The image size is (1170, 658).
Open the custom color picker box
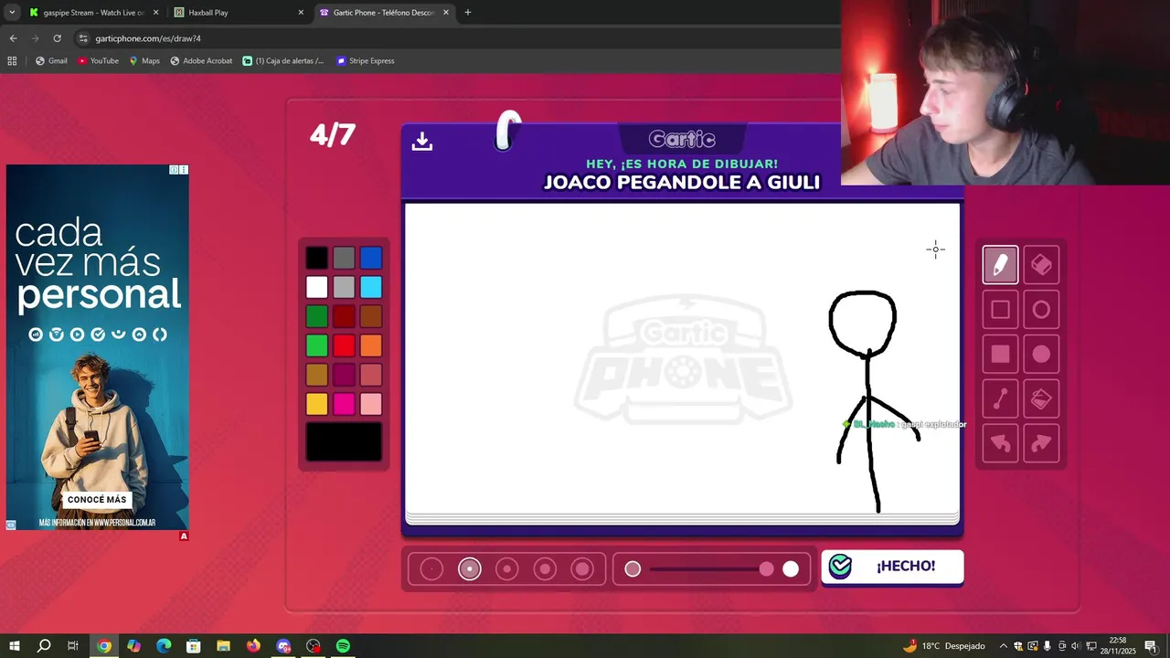(x=344, y=441)
